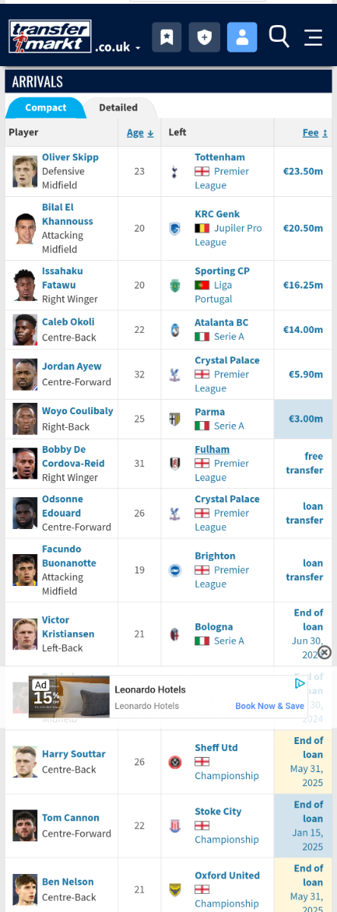Open the bookmark watchlist icon

click(167, 36)
